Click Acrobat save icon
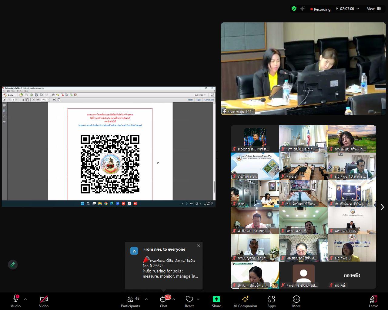Screen dimensions: 388x310 click(26, 95)
